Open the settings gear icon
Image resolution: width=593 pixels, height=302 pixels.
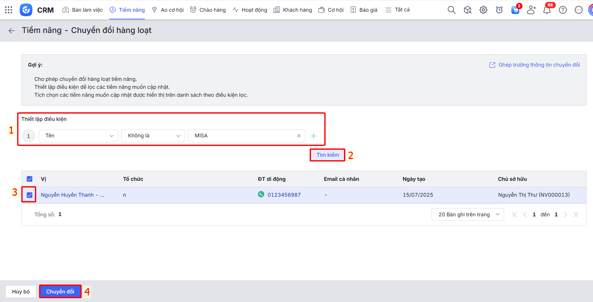(483, 10)
